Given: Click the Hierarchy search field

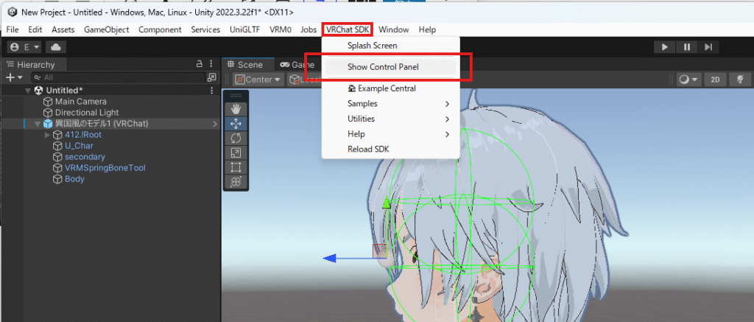Looking at the screenshot, I should pos(119,77).
